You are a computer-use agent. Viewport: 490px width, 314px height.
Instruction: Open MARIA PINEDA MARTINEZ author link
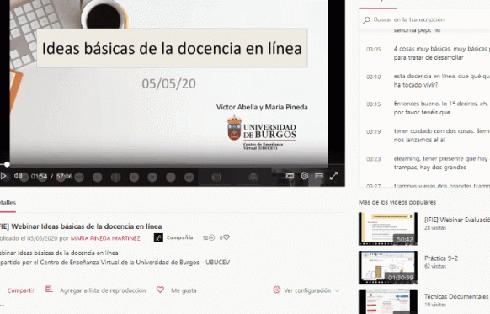tap(105, 238)
